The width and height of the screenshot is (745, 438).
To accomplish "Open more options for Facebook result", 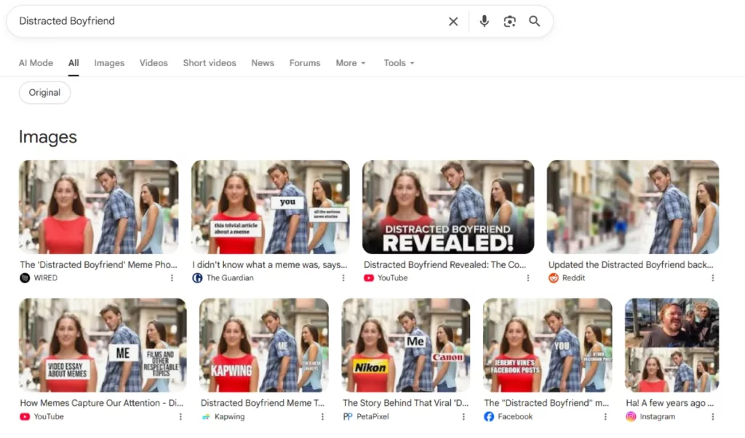I will (605, 417).
